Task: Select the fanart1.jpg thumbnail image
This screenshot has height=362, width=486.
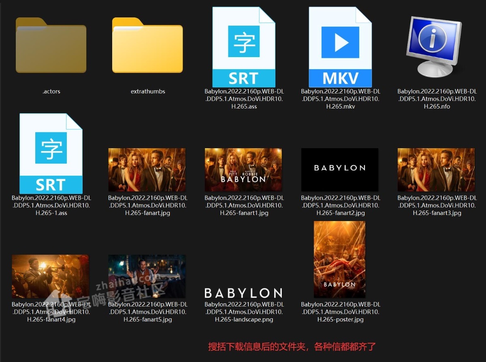Action: [x=243, y=170]
